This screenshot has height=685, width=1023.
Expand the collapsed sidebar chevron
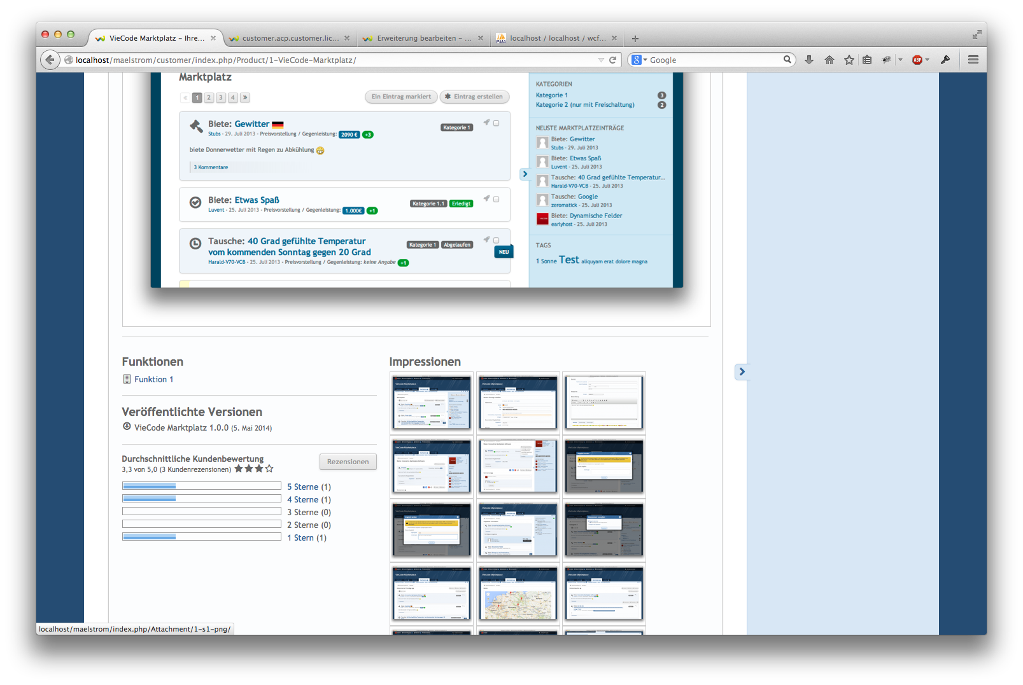(742, 371)
